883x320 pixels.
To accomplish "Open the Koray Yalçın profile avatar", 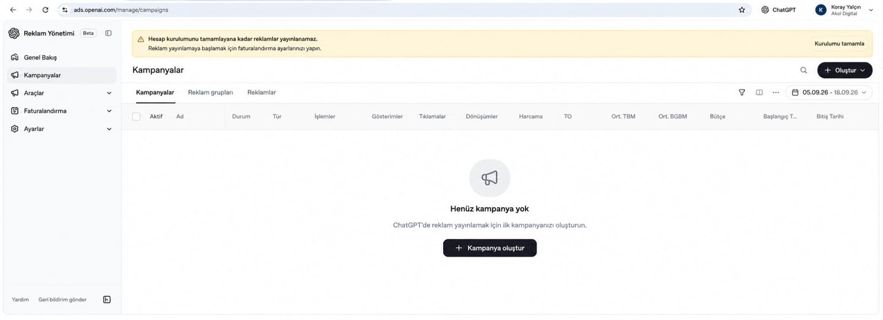I will (x=821, y=10).
